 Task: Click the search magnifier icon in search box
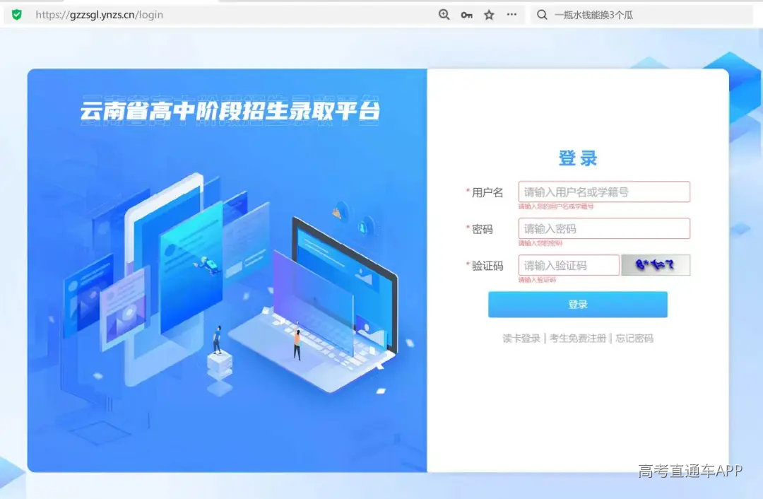pos(542,15)
